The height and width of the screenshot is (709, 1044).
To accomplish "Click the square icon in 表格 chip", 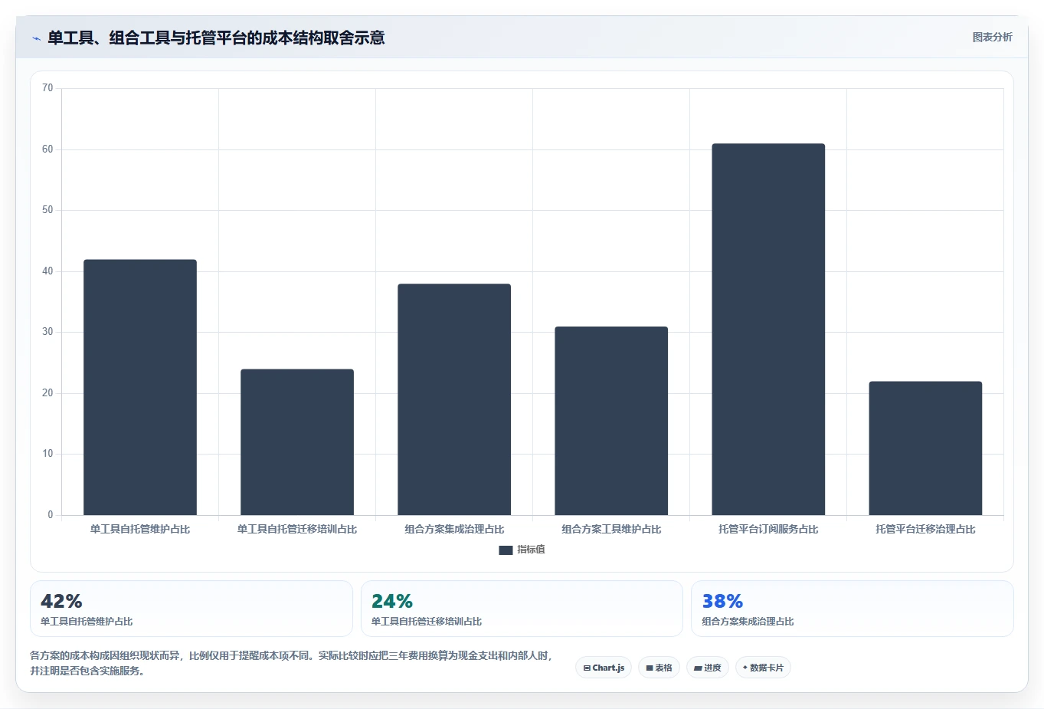I will click(650, 668).
